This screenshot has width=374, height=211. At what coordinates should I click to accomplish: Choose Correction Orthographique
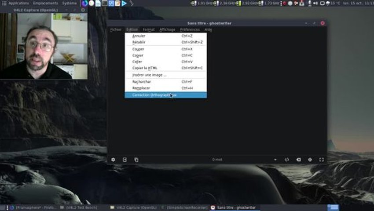pos(166,95)
